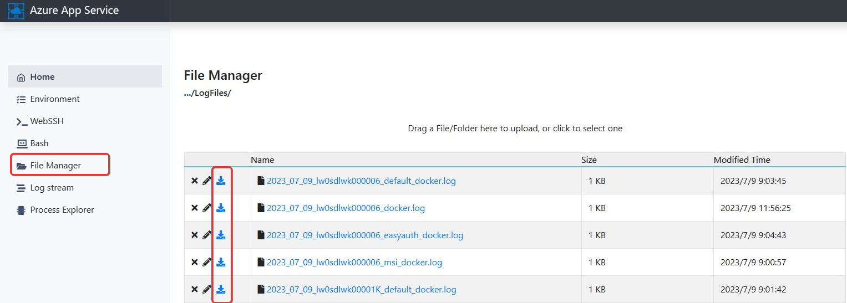Edit the 2023_07_09_lw0sdlwk000006_msi_docker.log file with pencil icon
Image resolution: width=847 pixels, height=303 pixels.
(x=207, y=263)
